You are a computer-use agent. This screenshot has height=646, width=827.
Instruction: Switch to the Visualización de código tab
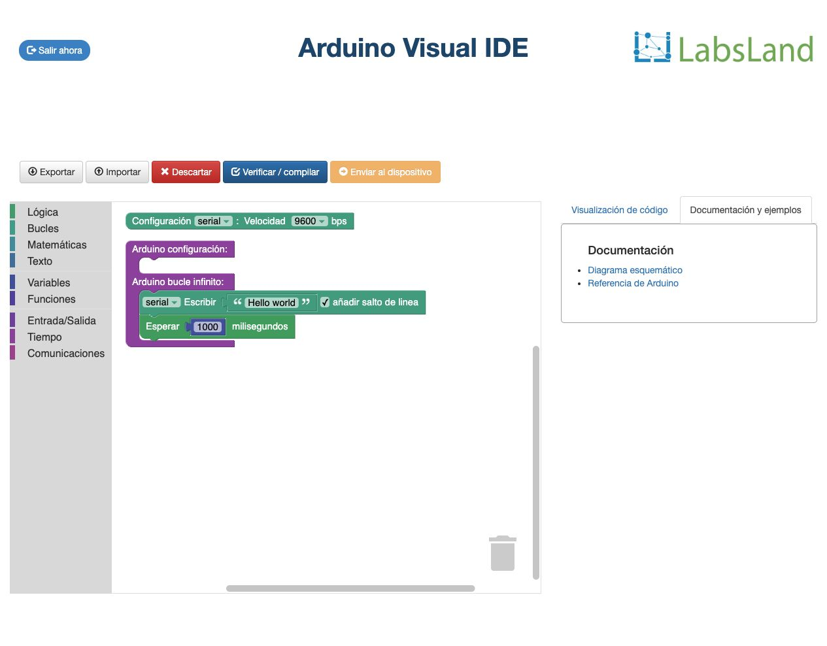coord(620,210)
